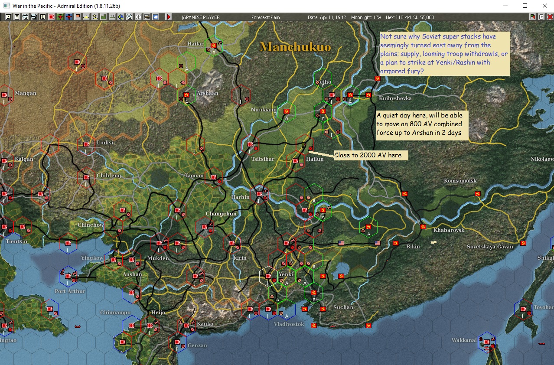Screen dimensions: 554x365
Task: Click the green-and-red flag icon at top right
Action: point(533,17)
